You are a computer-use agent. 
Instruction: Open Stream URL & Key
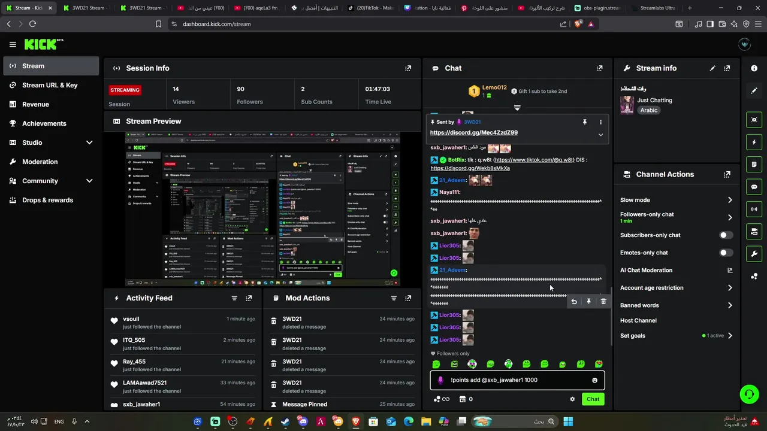pos(51,85)
